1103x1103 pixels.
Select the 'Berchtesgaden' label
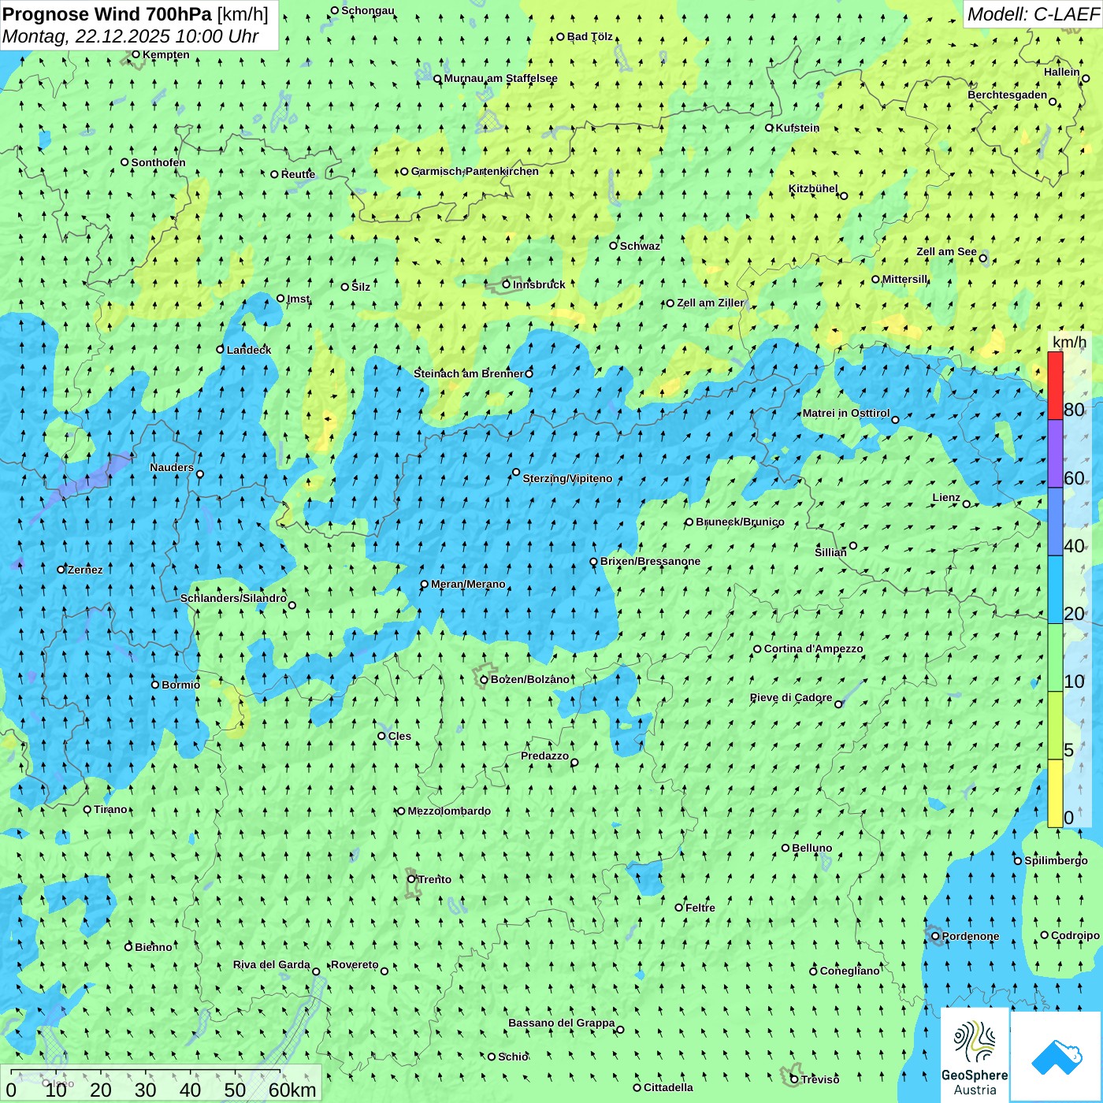pyautogui.click(x=1008, y=95)
